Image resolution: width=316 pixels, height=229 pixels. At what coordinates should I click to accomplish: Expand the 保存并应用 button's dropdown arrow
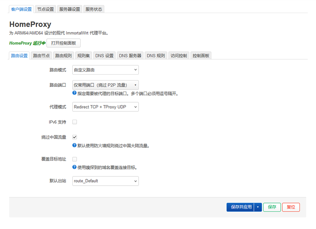pos(258,207)
